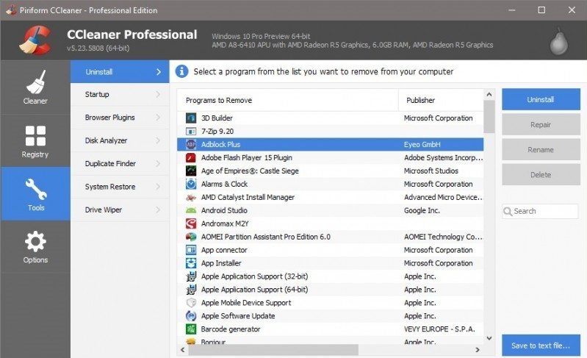This screenshot has height=358, width=587.
Task: Select the Options gear icon
Action: [35, 241]
